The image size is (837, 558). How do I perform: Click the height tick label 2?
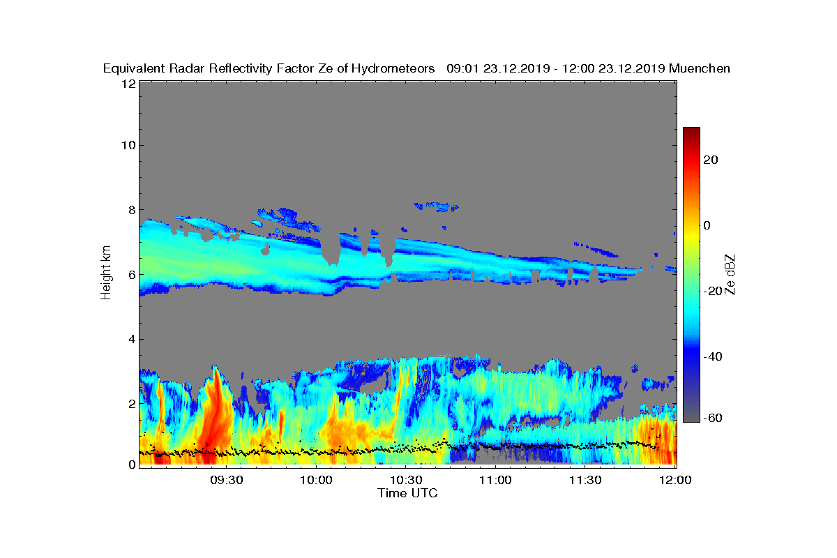pos(131,404)
